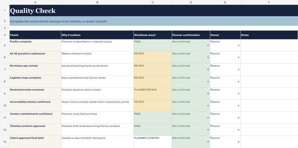Image resolution: width=298 pixels, height=148 pixels.
Task: Select row 13 header
Action: pyautogui.click(x=5, y=142)
